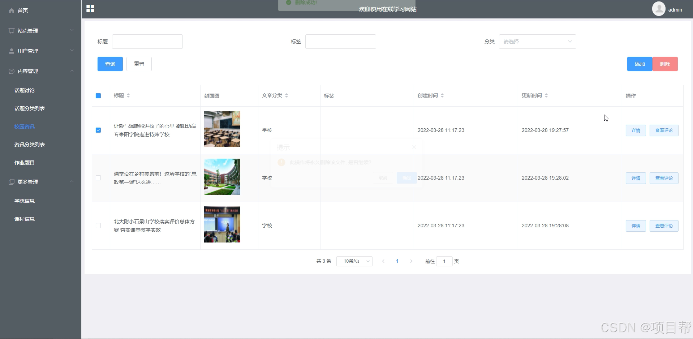Expand the 站点管理 menu chevron

(x=72, y=30)
